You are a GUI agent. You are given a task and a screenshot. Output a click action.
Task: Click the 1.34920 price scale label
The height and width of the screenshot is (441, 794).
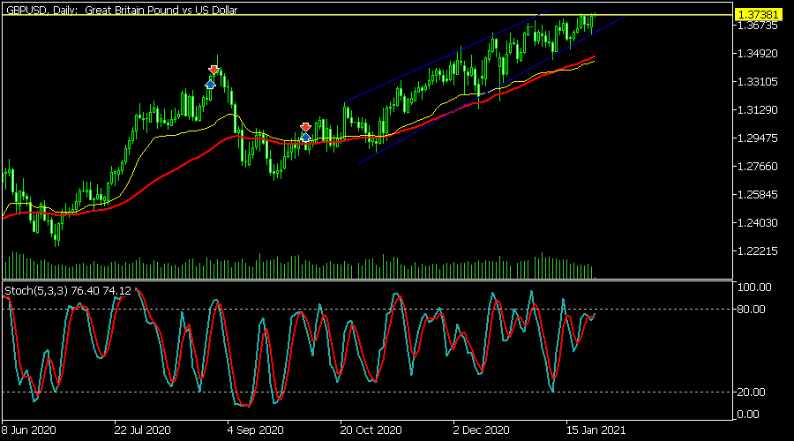[x=759, y=54]
